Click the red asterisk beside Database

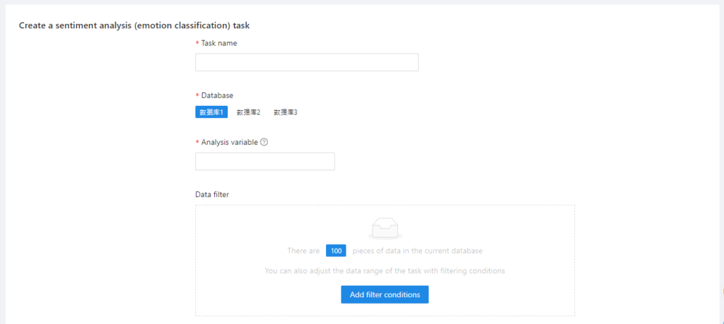click(x=197, y=95)
